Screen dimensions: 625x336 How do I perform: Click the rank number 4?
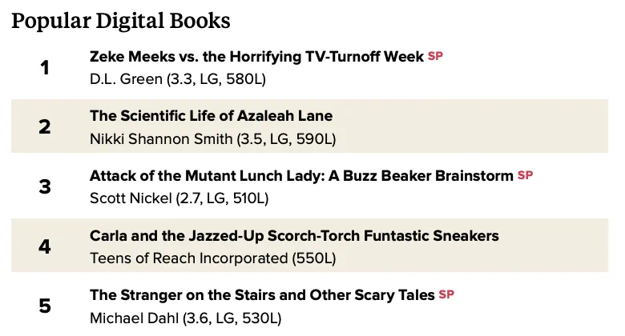[45, 246]
